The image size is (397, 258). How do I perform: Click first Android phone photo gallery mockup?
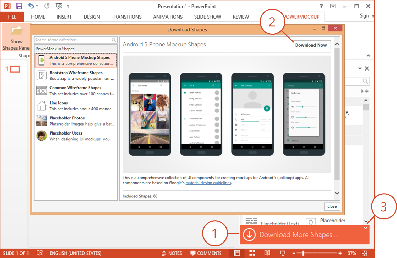150,114
